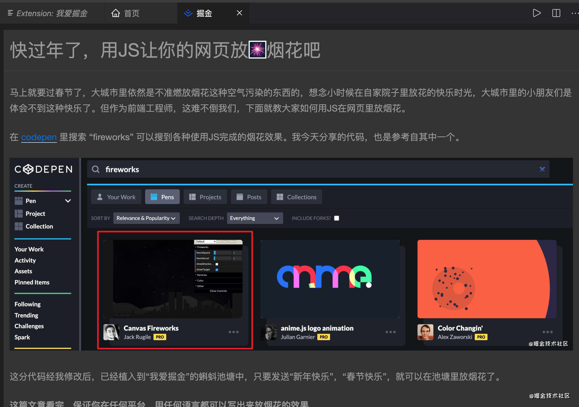Open Challenges in sidebar
Image resolution: width=579 pixels, height=407 pixels.
[x=29, y=326]
